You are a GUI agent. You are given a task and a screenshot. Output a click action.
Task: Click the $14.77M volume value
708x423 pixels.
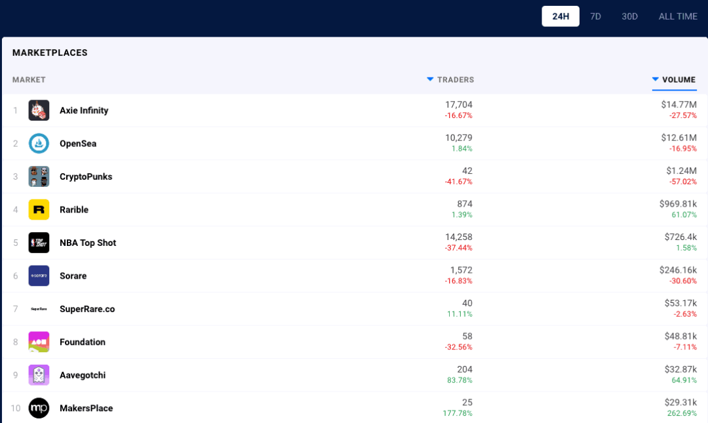[679, 104]
